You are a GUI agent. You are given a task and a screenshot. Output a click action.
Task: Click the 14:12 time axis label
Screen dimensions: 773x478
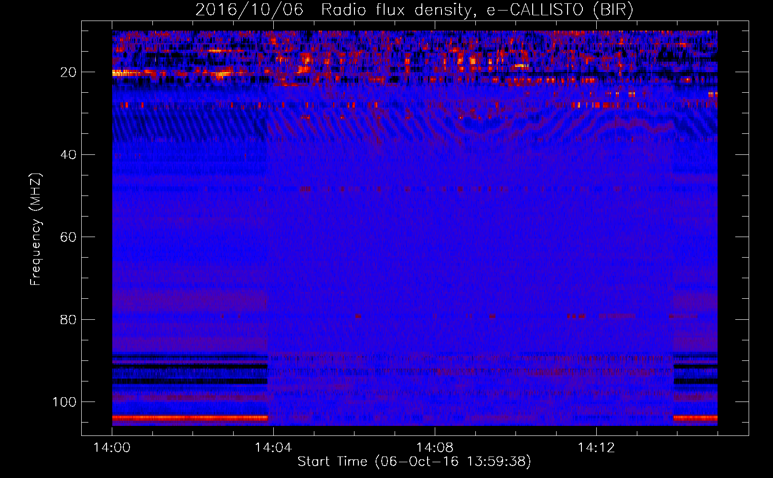point(596,448)
